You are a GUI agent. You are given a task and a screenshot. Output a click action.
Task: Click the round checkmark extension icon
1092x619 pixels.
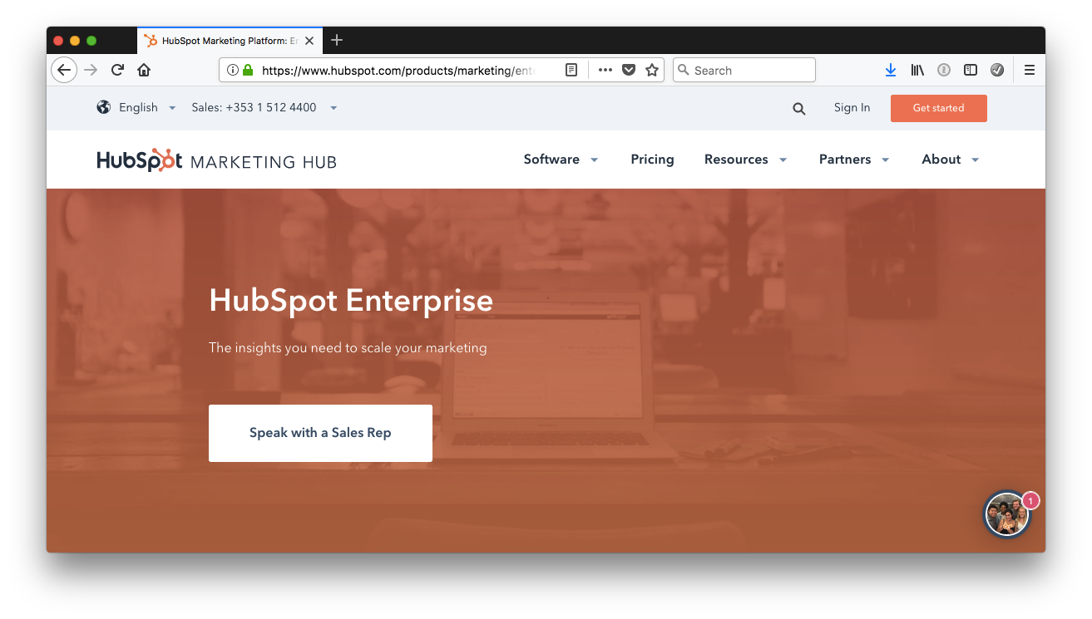[997, 70]
